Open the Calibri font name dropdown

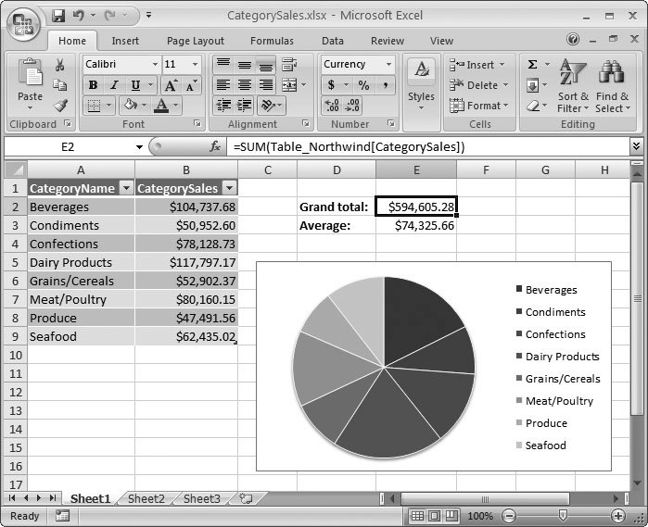coord(155,65)
